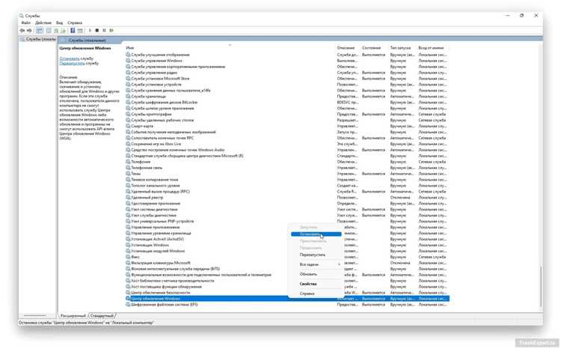Choose Справка in the context menu
This screenshot has width=561, height=349.
pos(307,294)
